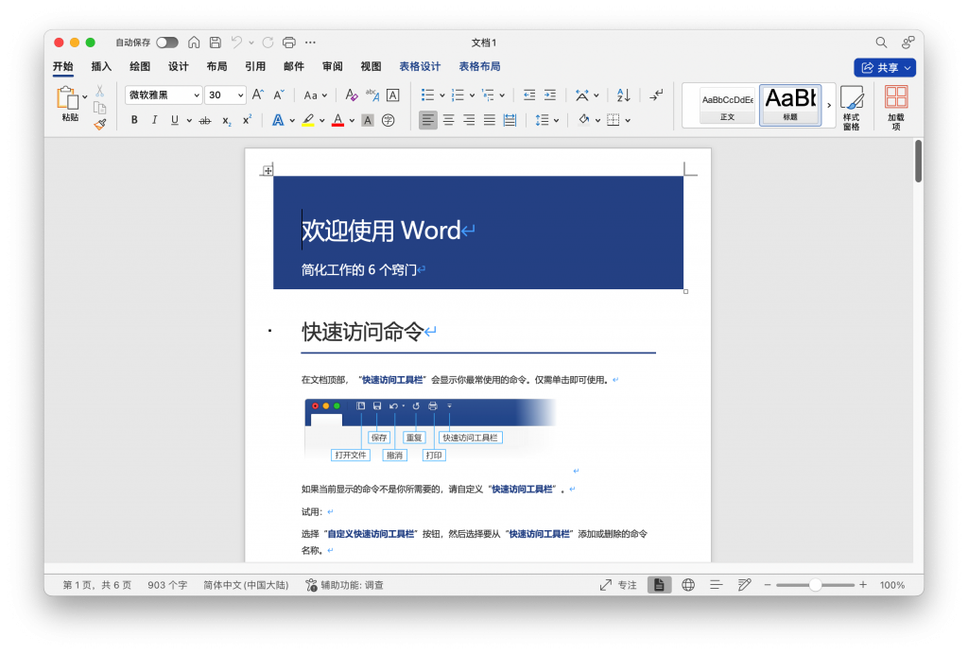The image size is (968, 654).
Task: Apply the yellow text highlight color
Action: (308, 120)
